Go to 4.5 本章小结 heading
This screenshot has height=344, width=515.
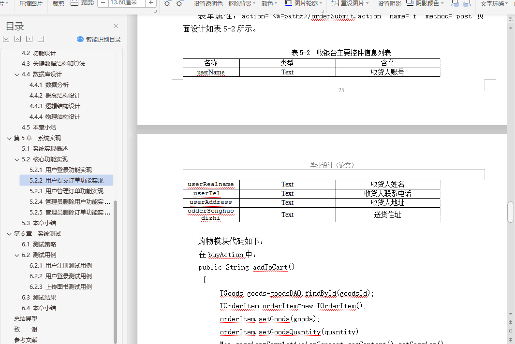[x=39, y=128]
